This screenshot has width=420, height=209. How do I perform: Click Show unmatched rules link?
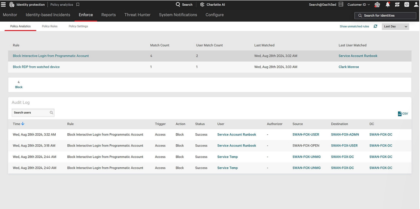tap(354, 27)
